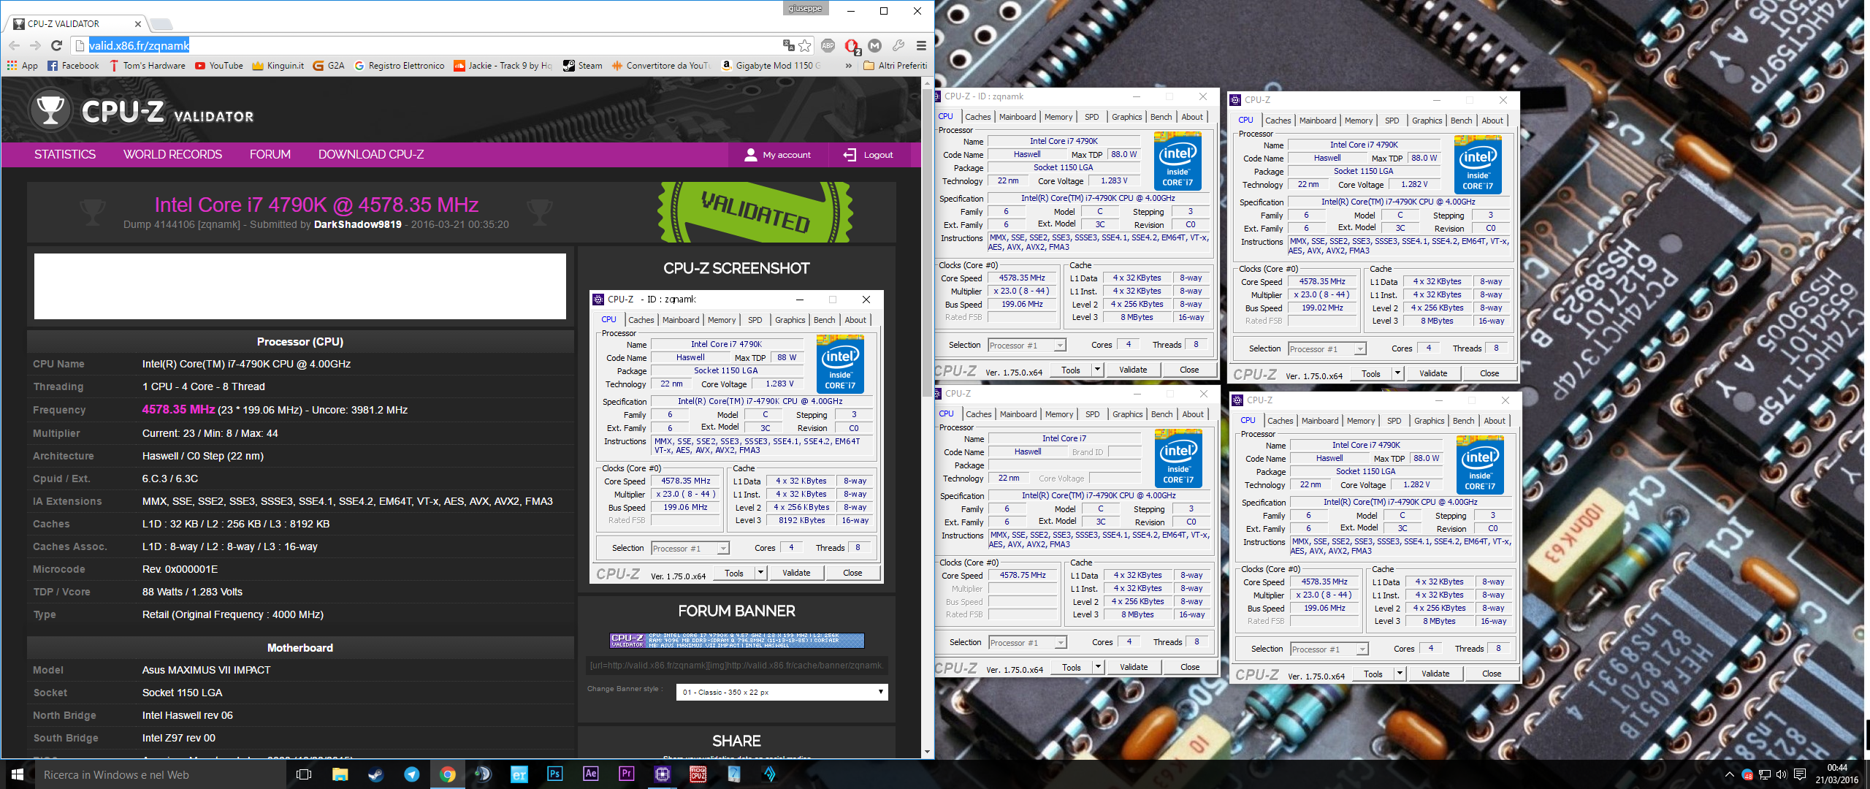1870x789 pixels.
Task: Open Tools dropdown arrow in bottom-right CPU-Z window
Action: [x=1400, y=674]
